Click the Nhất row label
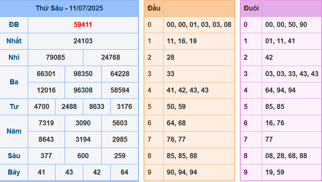The image size is (322, 182). click(14, 41)
